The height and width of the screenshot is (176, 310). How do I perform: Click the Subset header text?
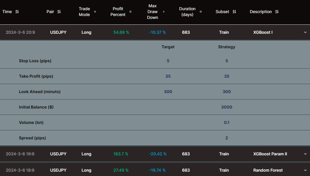(x=222, y=12)
